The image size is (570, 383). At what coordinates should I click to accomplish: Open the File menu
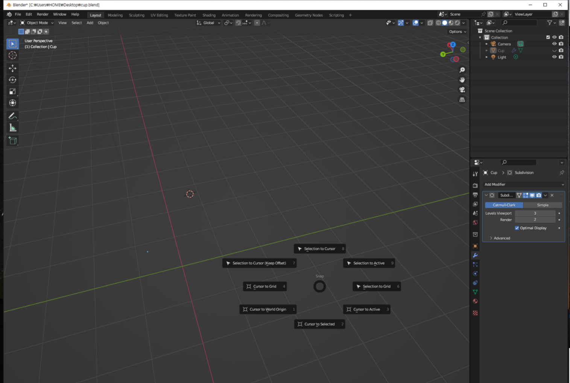18,14
